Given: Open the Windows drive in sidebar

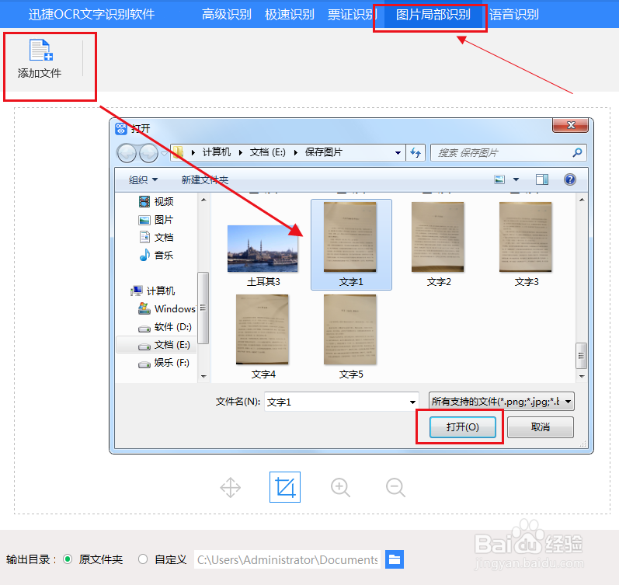Looking at the screenshot, I should [166, 309].
